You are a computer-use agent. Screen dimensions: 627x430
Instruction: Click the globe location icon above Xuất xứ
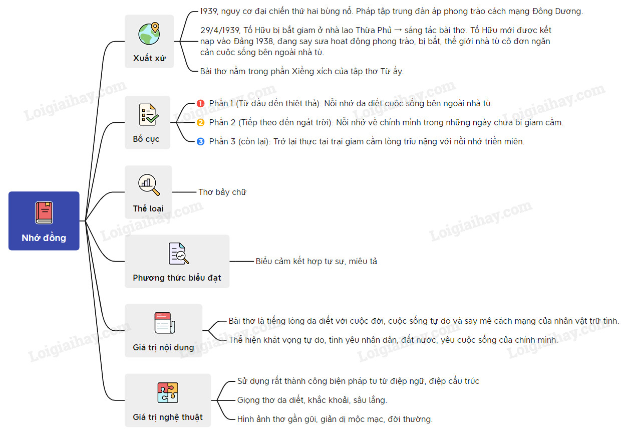click(x=149, y=34)
